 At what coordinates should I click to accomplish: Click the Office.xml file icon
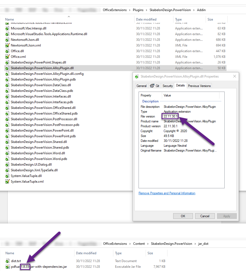7,57
